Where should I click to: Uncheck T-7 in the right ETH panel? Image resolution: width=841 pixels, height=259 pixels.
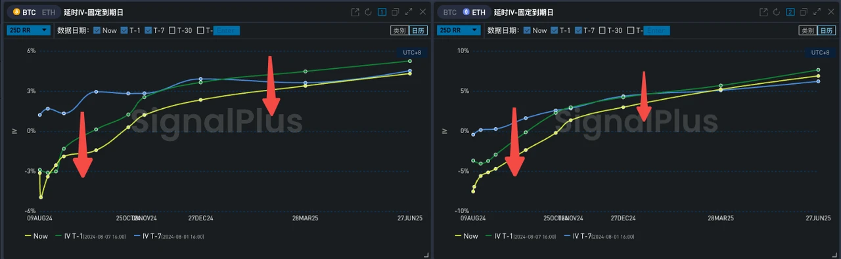tap(579, 30)
